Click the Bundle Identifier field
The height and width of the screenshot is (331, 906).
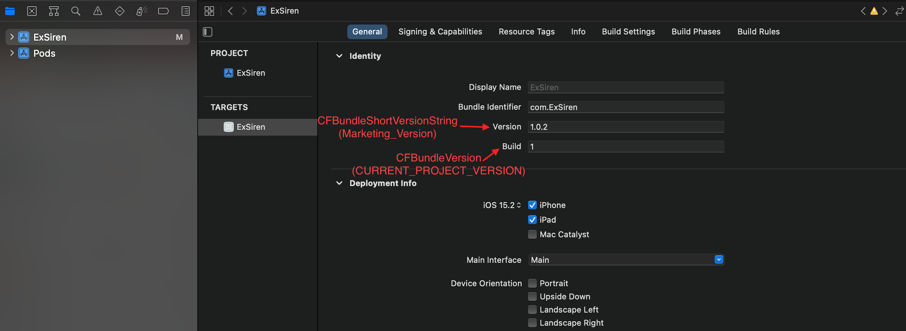click(626, 107)
